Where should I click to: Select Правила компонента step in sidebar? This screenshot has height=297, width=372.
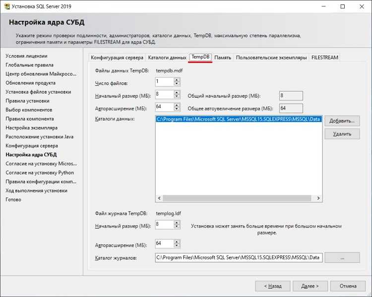click(x=30, y=119)
